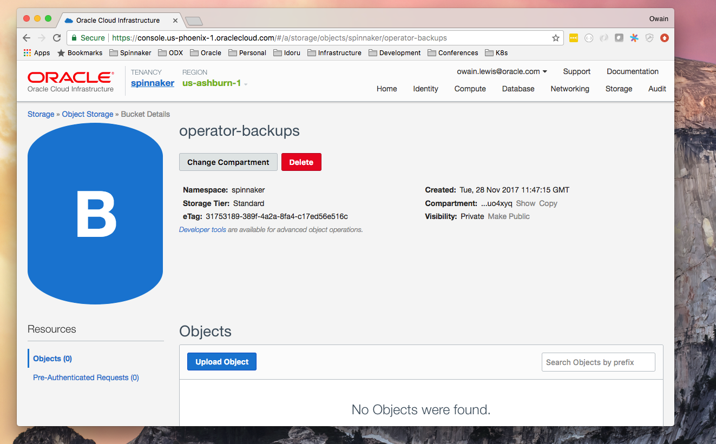Open the K8s bookmarks folder
The image size is (716, 444).
tap(496, 53)
